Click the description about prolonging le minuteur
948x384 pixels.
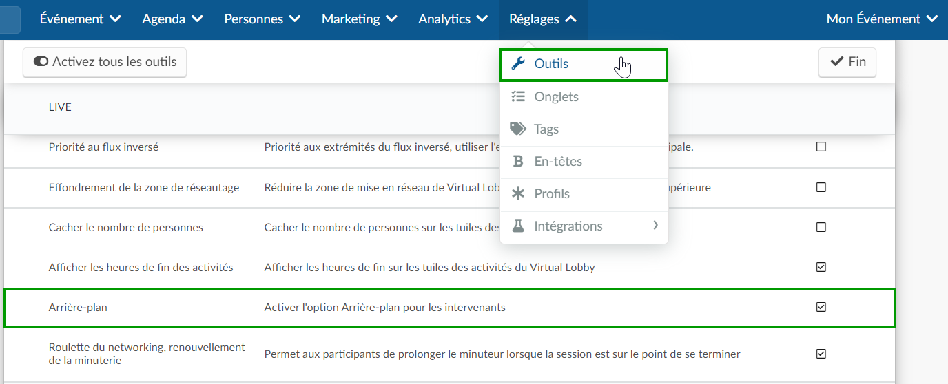502,354
